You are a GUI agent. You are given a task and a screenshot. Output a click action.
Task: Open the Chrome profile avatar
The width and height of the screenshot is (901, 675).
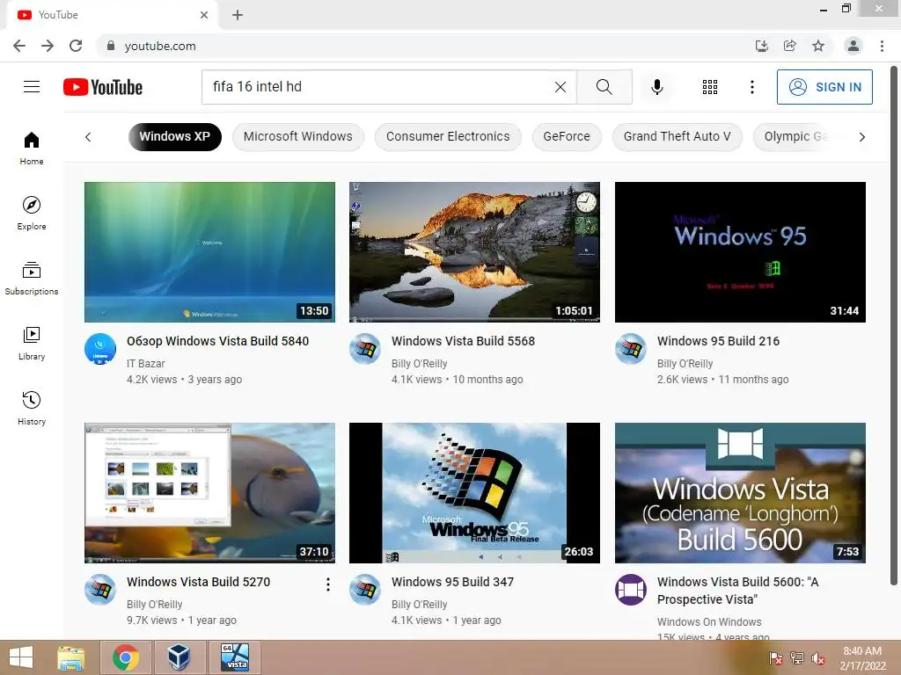pos(853,46)
